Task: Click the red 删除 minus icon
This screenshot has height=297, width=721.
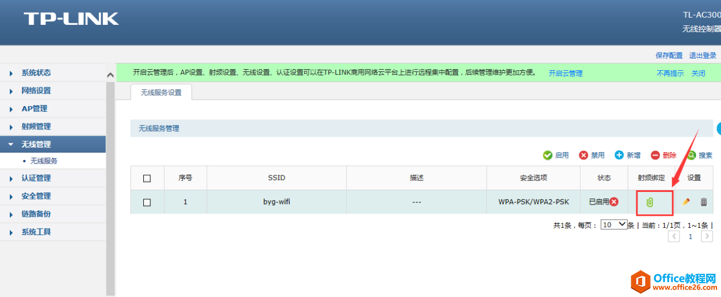Action: click(655, 155)
